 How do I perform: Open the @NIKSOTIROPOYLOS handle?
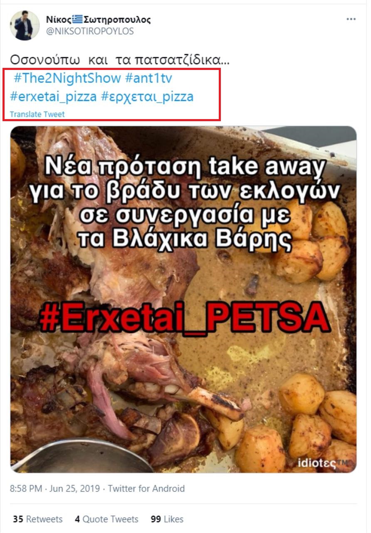point(90,31)
